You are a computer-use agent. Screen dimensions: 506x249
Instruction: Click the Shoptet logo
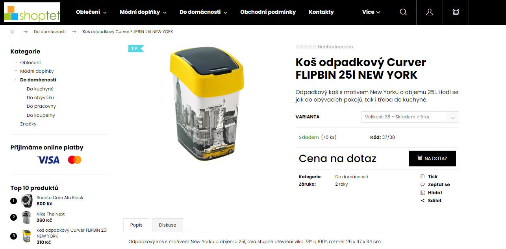click(32, 12)
